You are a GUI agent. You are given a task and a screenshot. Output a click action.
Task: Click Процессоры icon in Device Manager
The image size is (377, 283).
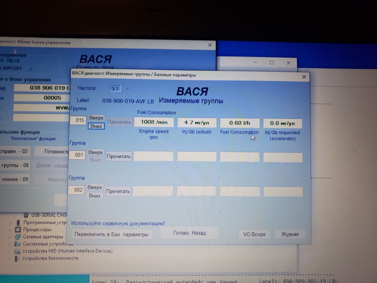click(18, 230)
